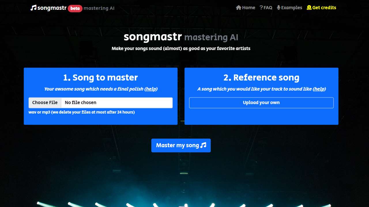The height and width of the screenshot is (207, 369).
Task: Click the microphone icon next to Examples
Action: pos(278,7)
